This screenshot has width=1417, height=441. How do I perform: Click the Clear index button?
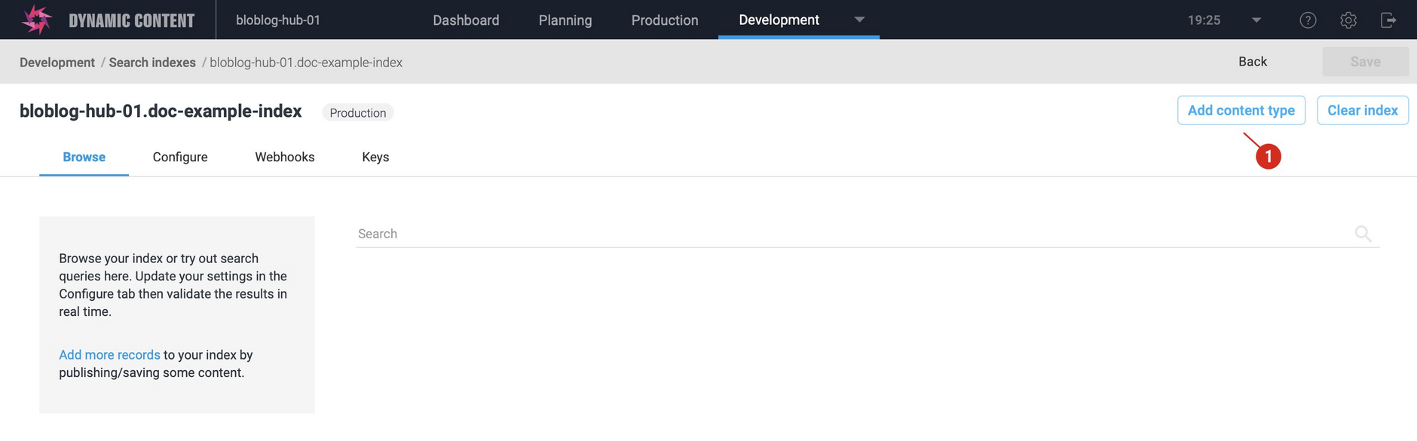(x=1363, y=110)
